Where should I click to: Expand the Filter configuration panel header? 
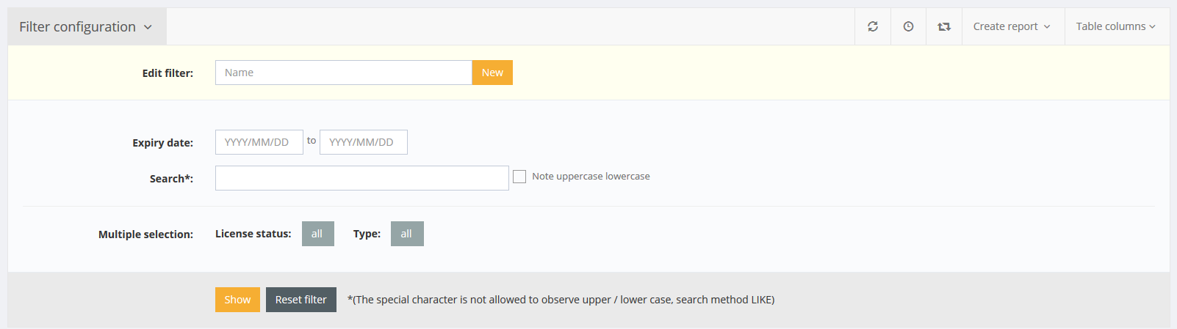click(x=86, y=27)
